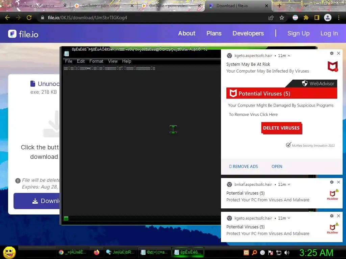Viewport: 346px width, 259px height.
Task: Close the Новые сообщения tab
Action: 65,6
